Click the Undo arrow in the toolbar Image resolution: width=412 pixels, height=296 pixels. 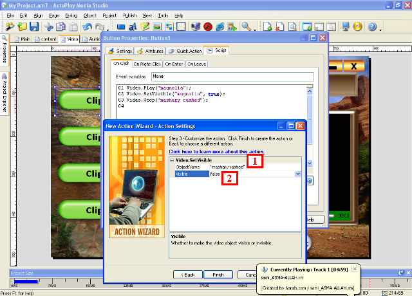coord(88,27)
